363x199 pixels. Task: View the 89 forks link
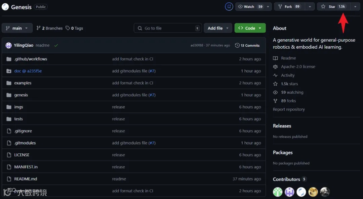click(285, 101)
